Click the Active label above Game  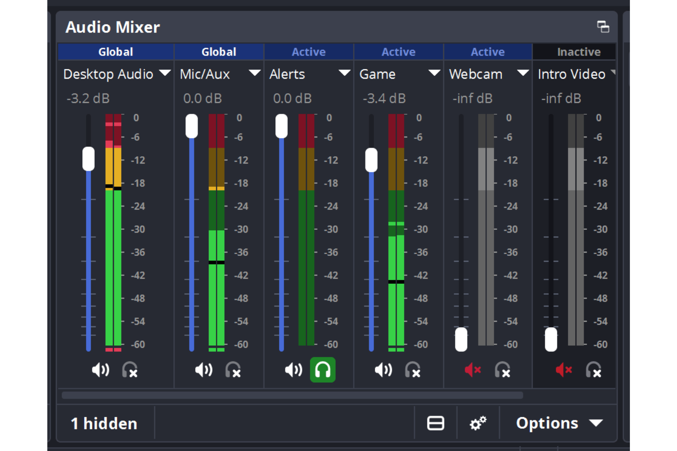click(x=398, y=52)
